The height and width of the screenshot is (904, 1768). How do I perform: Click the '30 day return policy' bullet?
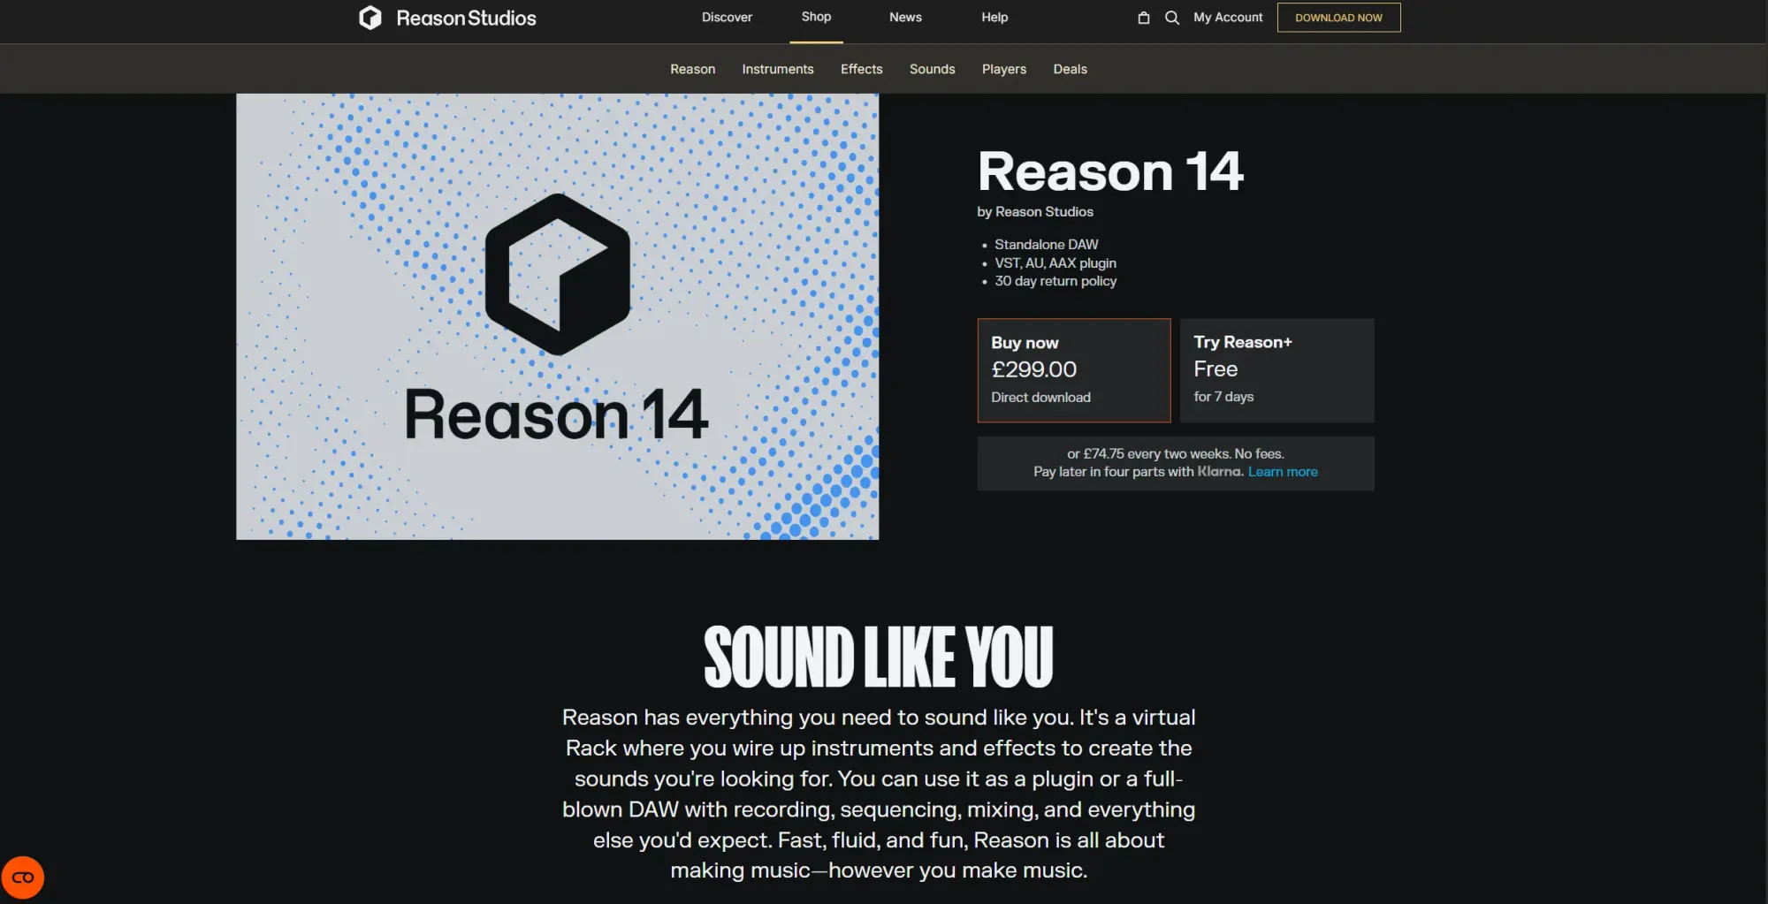[x=1055, y=281]
